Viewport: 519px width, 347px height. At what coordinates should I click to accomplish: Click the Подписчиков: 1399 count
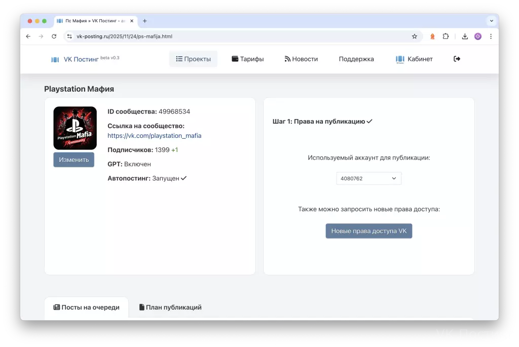tap(142, 150)
